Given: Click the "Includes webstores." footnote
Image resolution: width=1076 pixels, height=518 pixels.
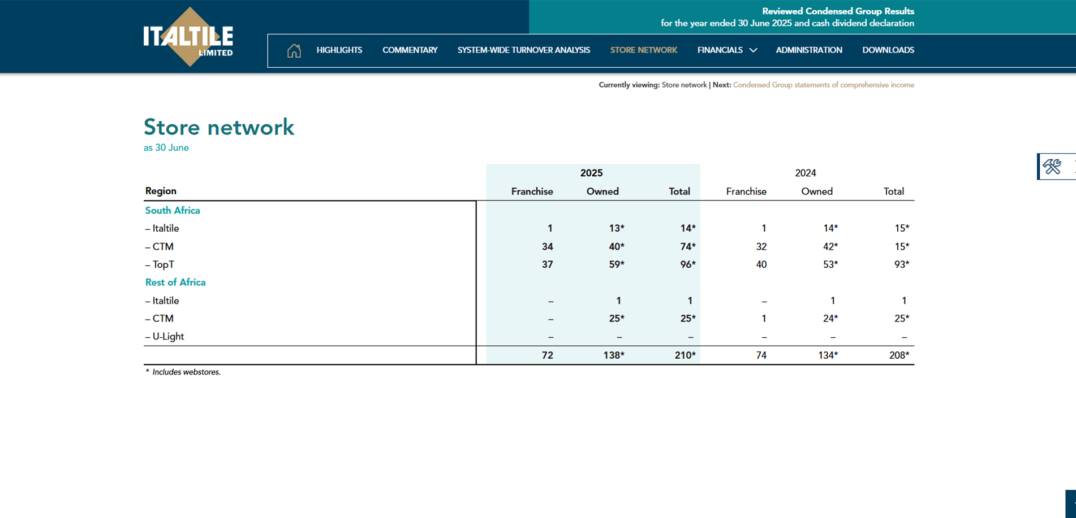Looking at the screenshot, I should pyautogui.click(x=186, y=372).
